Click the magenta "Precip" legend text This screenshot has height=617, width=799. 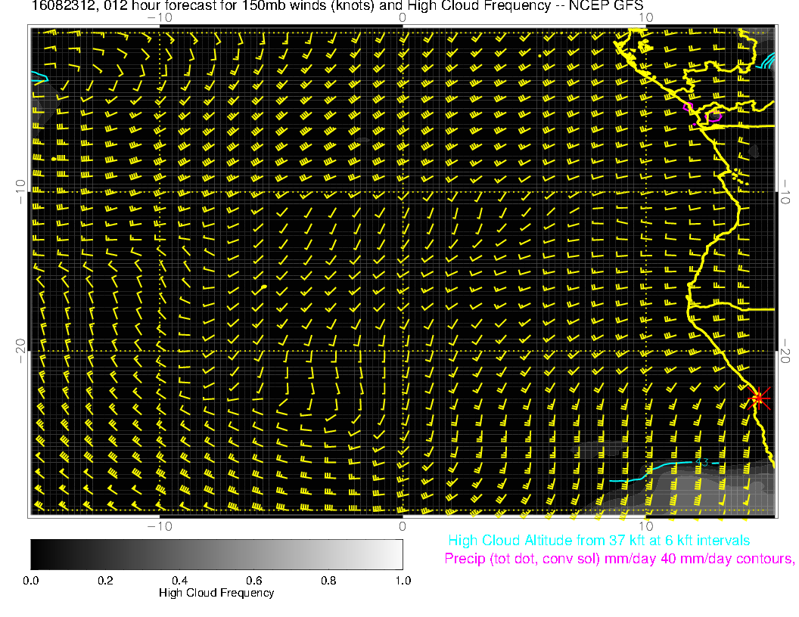619,560
